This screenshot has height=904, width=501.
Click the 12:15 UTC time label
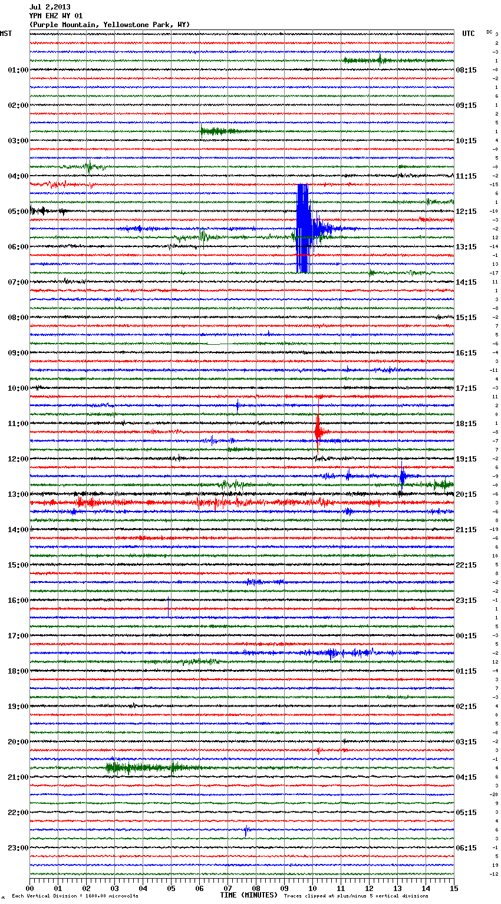click(x=466, y=212)
